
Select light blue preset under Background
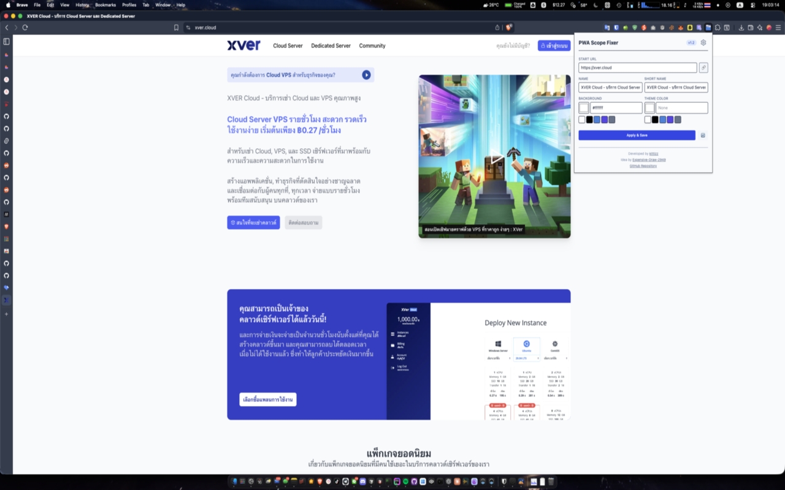pyautogui.click(x=597, y=120)
